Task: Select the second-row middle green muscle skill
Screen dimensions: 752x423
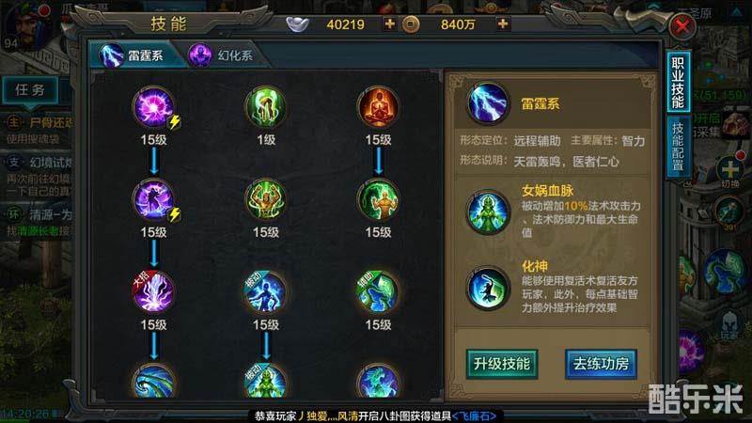Action: click(266, 199)
